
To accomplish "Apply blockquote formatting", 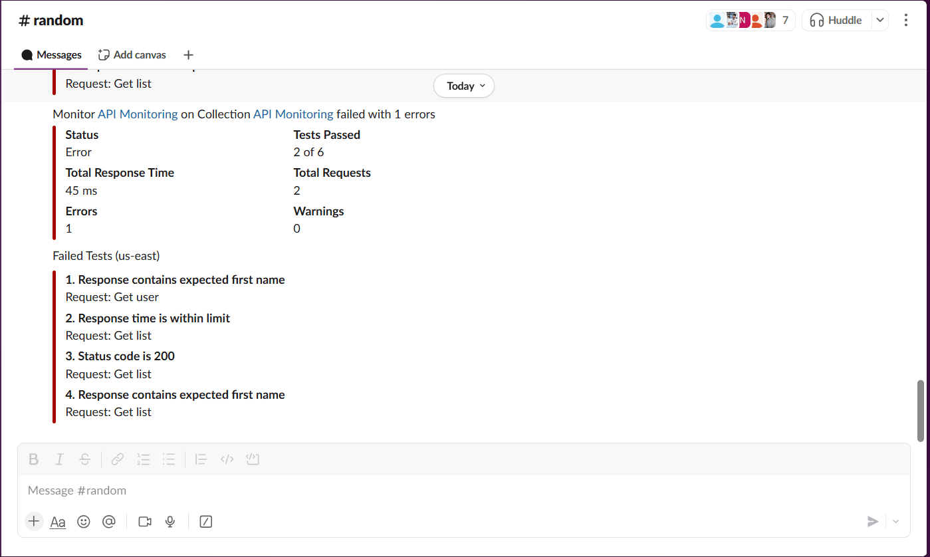I will [x=201, y=459].
